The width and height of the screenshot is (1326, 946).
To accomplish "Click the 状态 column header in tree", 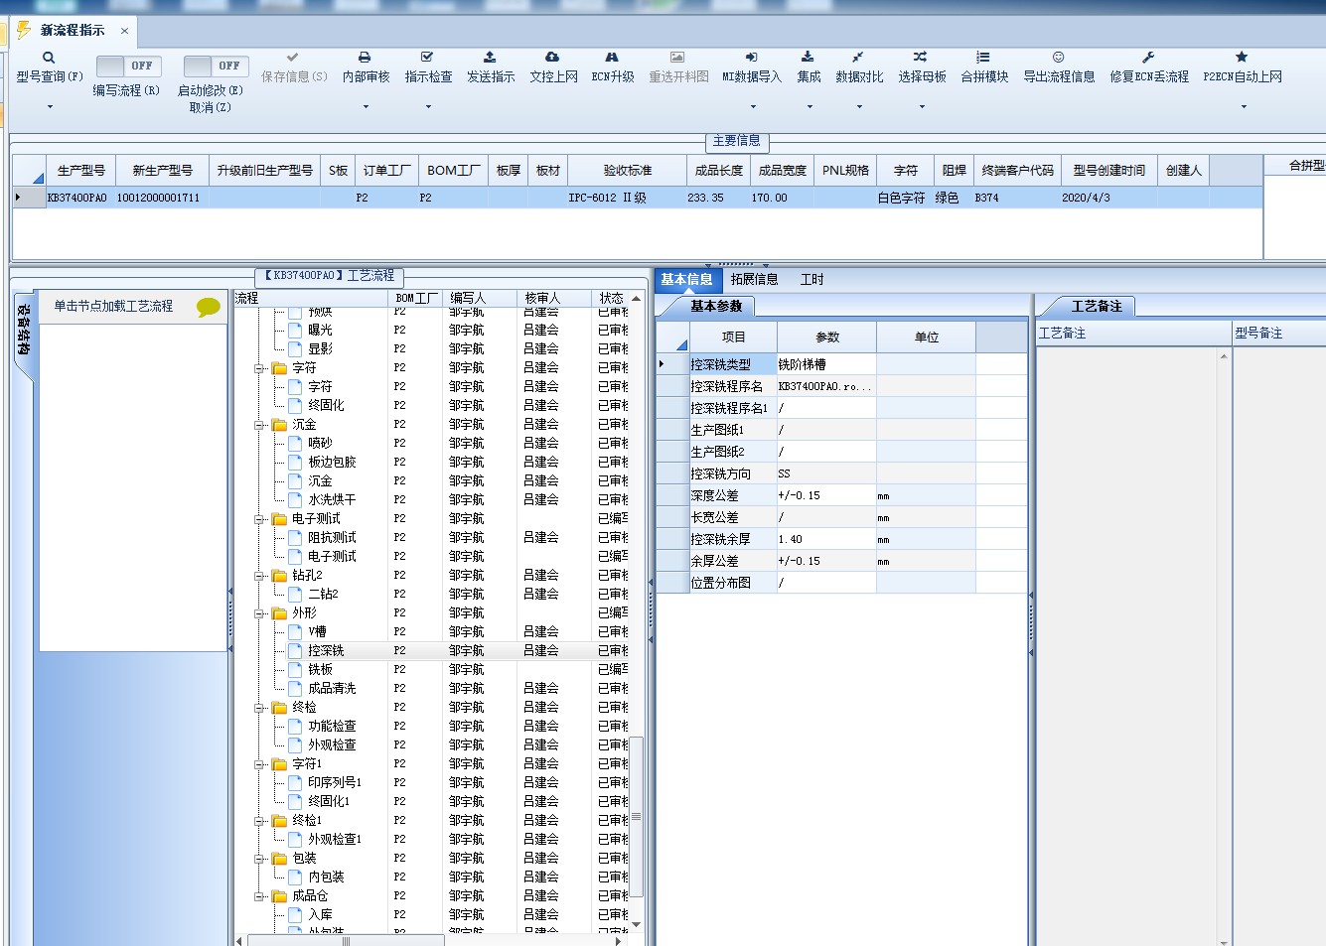I will click(612, 298).
